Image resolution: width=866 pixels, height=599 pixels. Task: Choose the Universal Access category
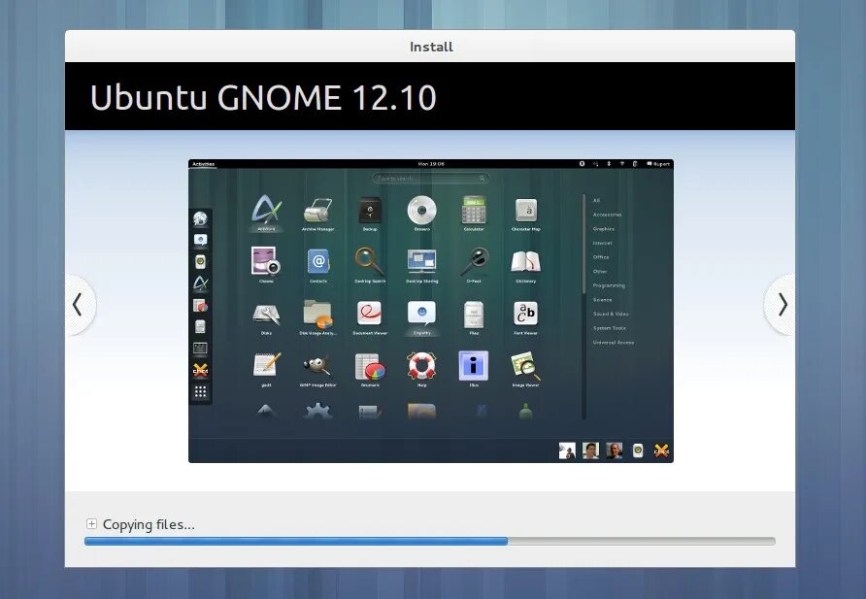pyautogui.click(x=613, y=343)
